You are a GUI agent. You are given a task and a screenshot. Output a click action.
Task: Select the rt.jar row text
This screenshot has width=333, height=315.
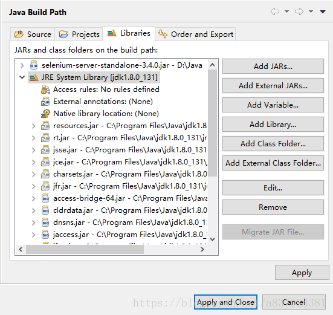pyautogui.click(x=130, y=138)
